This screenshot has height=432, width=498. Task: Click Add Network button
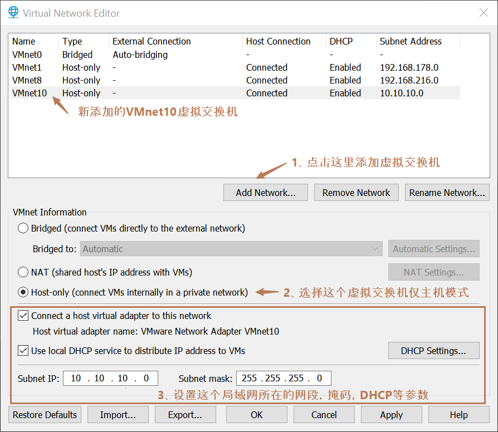(x=266, y=193)
